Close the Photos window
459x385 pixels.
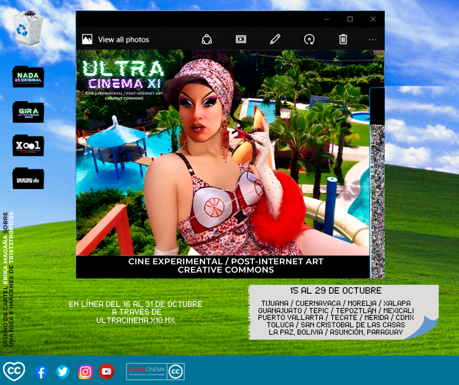tap(373, 19)
